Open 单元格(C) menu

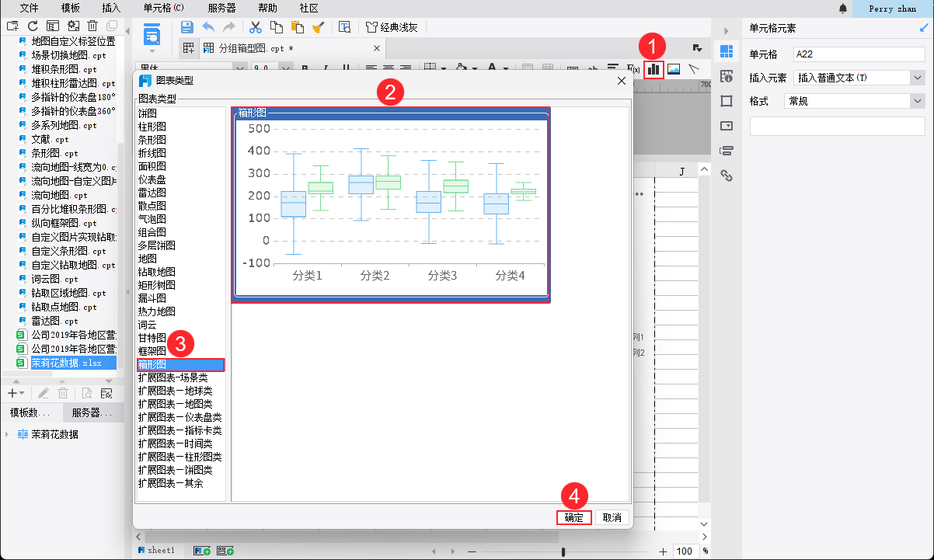164,8
